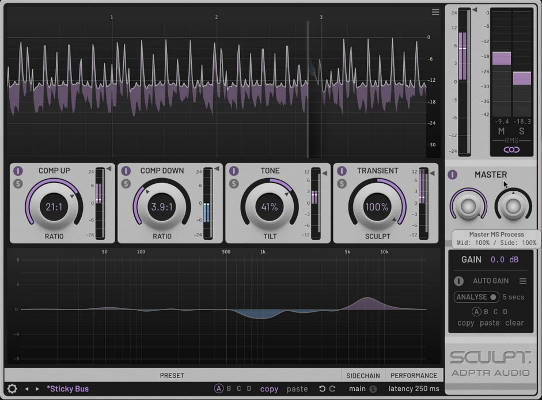Solo the TRANSIENT module
This screenshot has height=400, width=542.
click(x=342, y=184)
